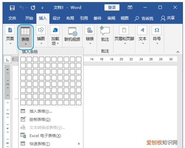Click the horizontal ruler at 20
This screenshot has width=185, height=148.
pos(121,59)
